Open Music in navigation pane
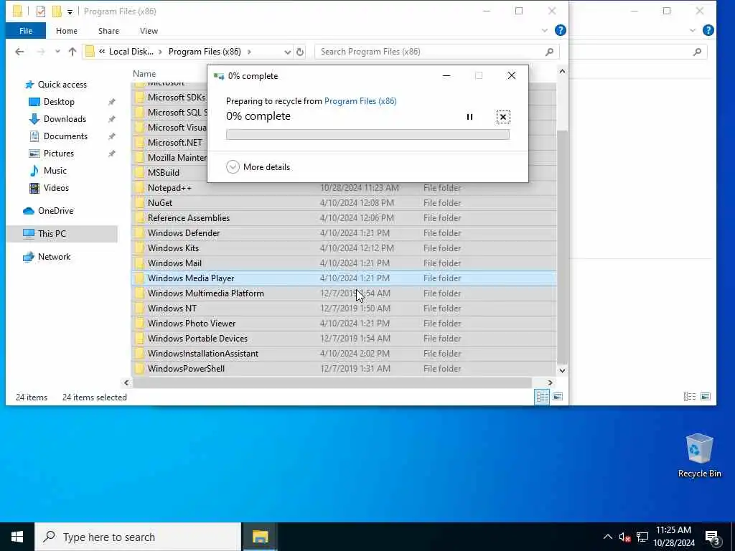Image resolution: width=735 pixels, height=551 pixels. pyautogui.click(x=55, y=171)
